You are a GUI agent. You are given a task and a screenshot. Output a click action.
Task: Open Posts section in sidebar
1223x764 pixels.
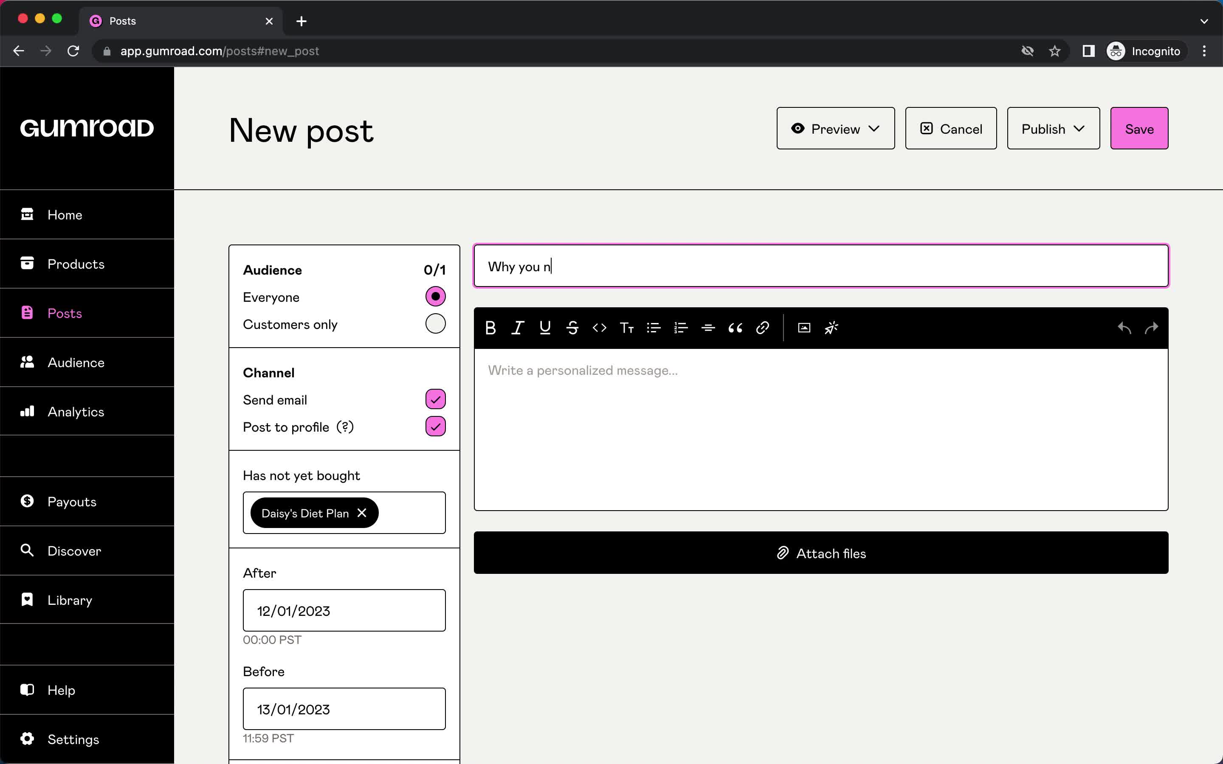point(64,312)
